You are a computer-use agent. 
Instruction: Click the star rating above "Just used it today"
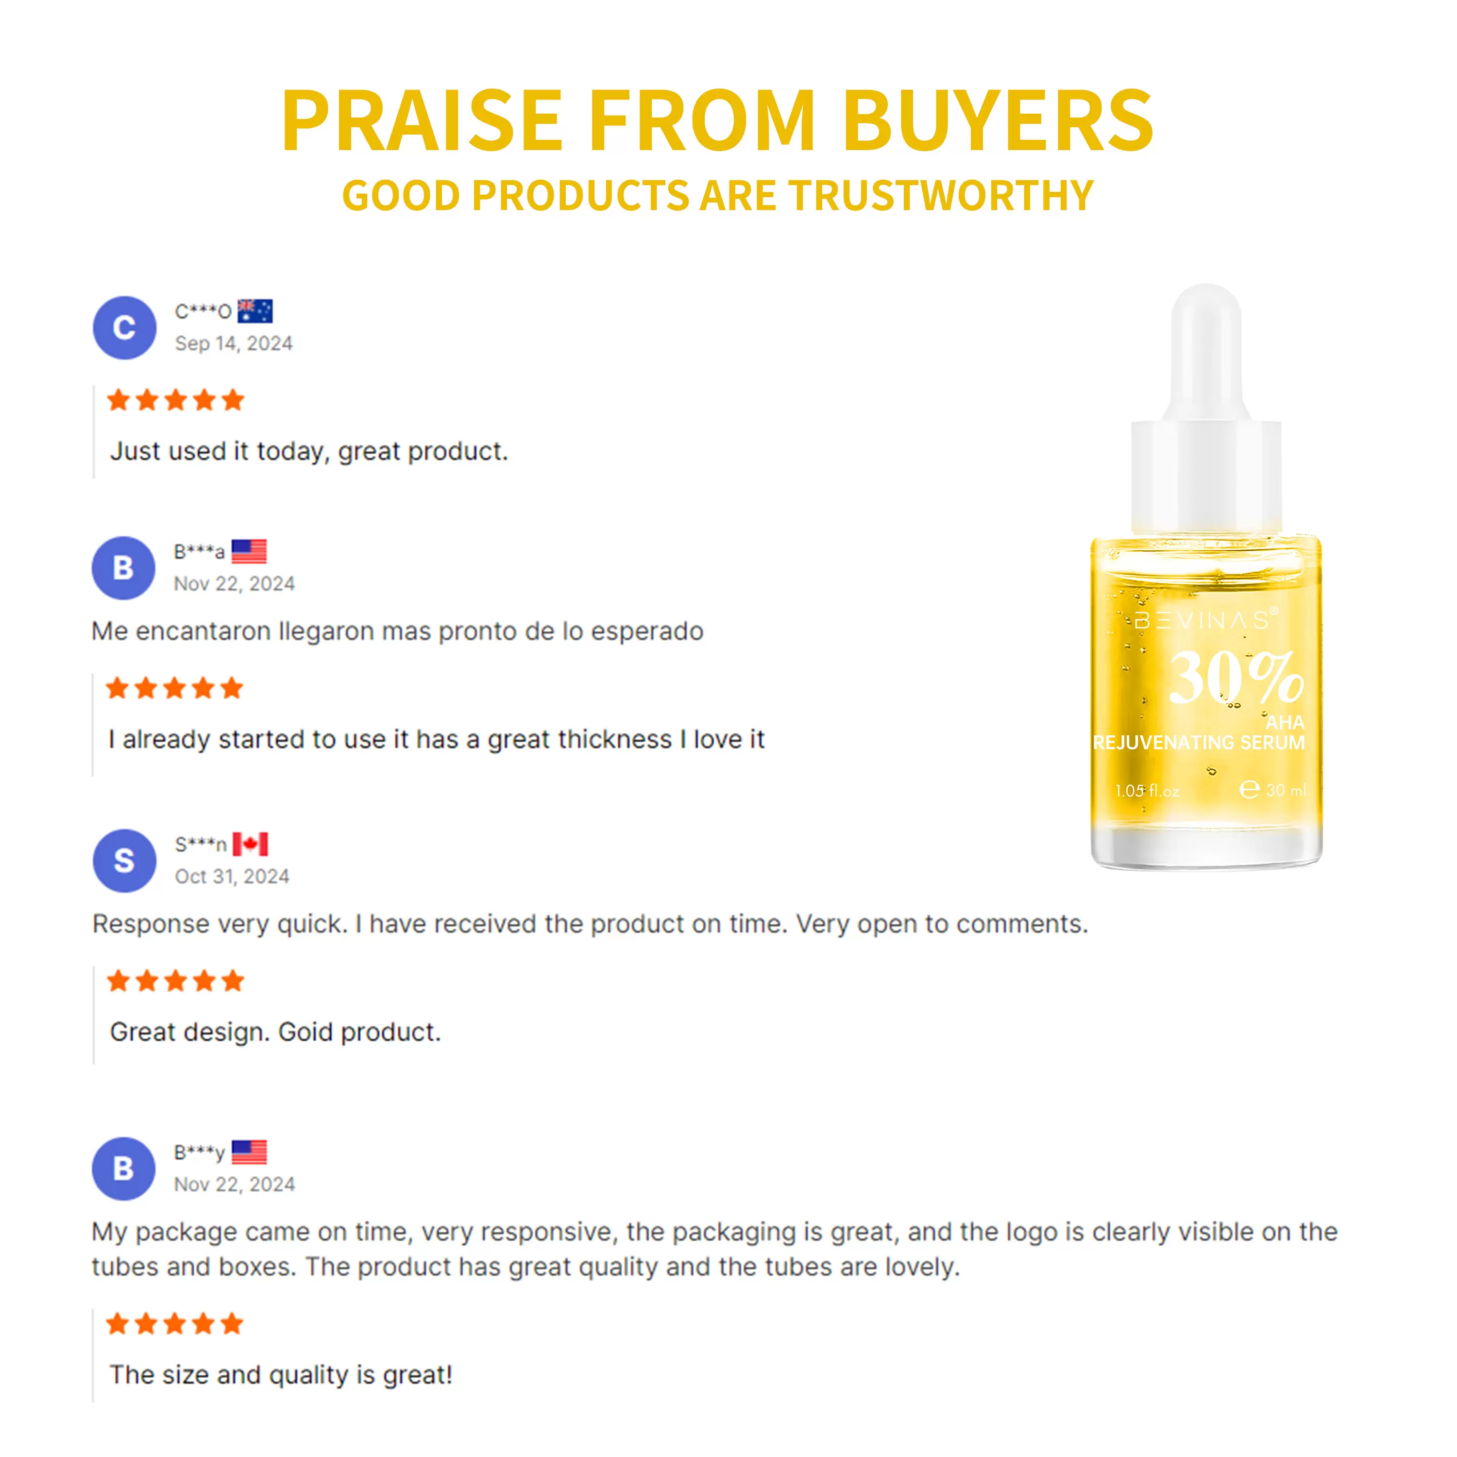(x=176, y=401)
